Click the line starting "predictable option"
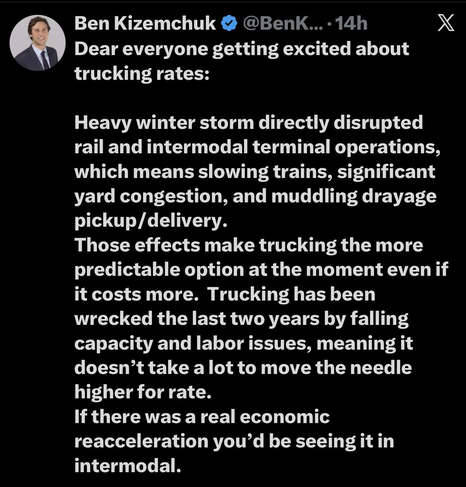This screenshot has height=487, width=466. click(x=261, y=270)
